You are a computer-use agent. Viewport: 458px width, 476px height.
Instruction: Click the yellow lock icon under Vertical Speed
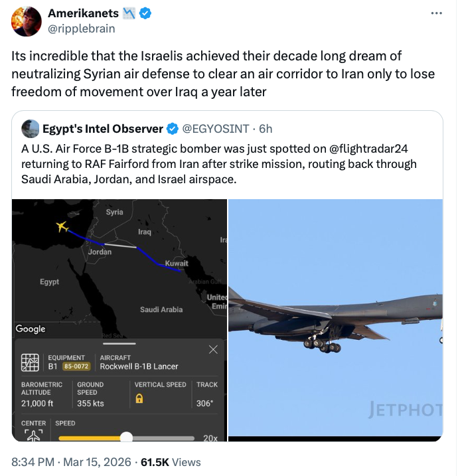pos(139,399)
